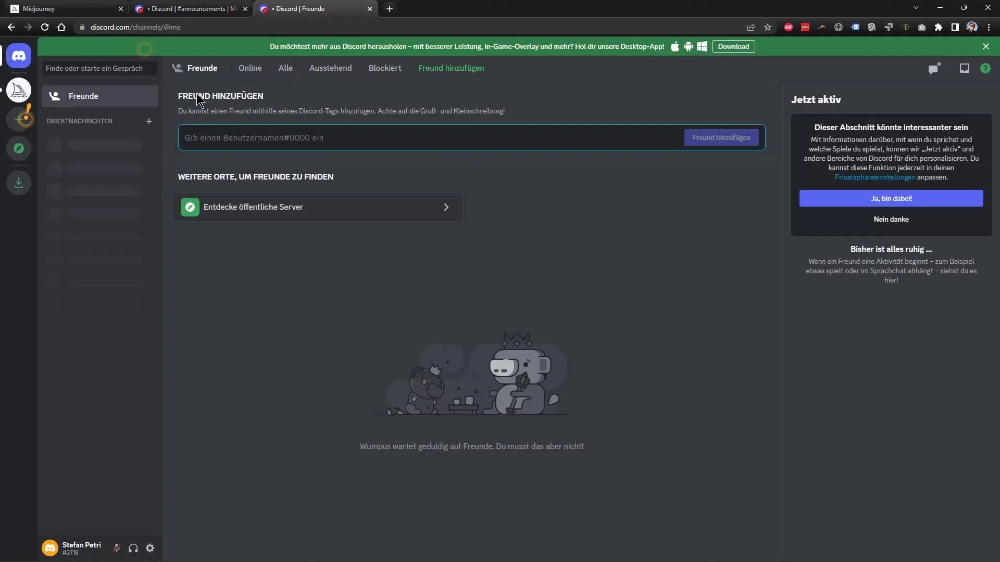1000x562 pixels.
Task: Click the download/install Discord icon
Action: pos(19,183)
